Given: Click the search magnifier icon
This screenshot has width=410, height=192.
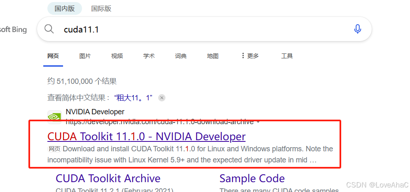Looking at the screenshot, I should tap(49, 29).
